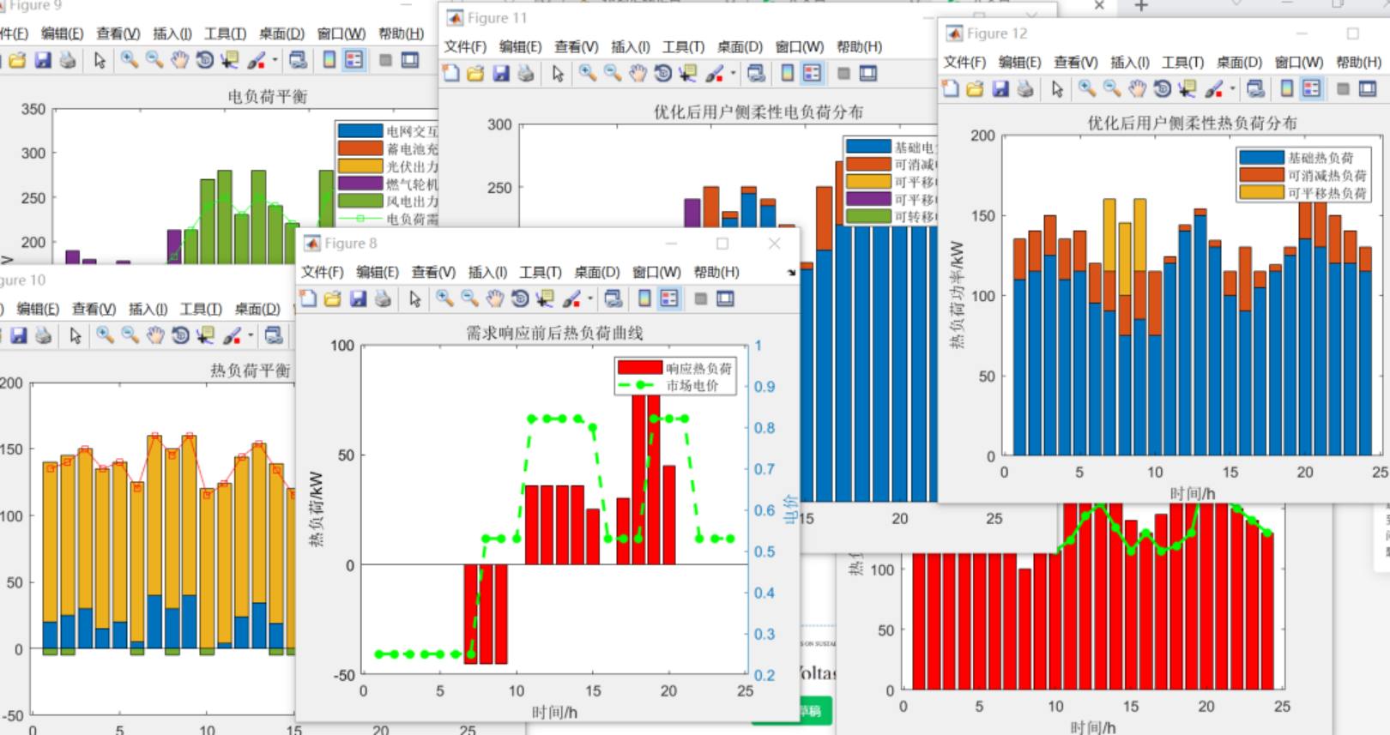Open 编辑(E) menu in Figure 10

[38, 309]
